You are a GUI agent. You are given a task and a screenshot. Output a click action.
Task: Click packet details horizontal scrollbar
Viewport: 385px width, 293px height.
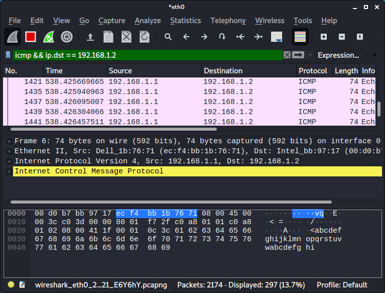pos(171,202)
